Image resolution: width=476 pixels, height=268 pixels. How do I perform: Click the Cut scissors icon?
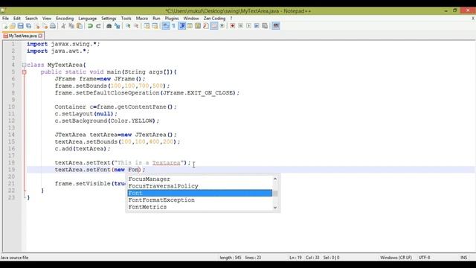(63, 26)
